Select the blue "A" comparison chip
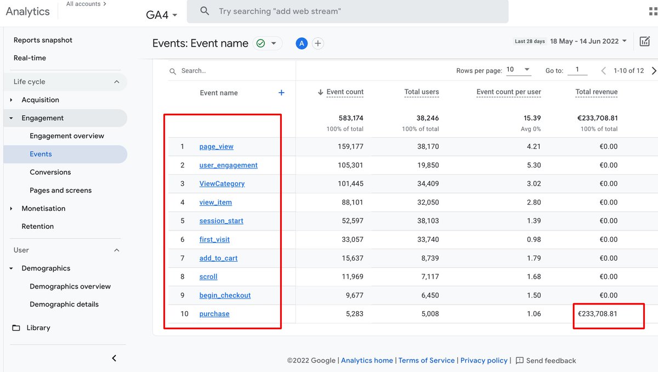658x372 pixels. click(x=301, y=43)
